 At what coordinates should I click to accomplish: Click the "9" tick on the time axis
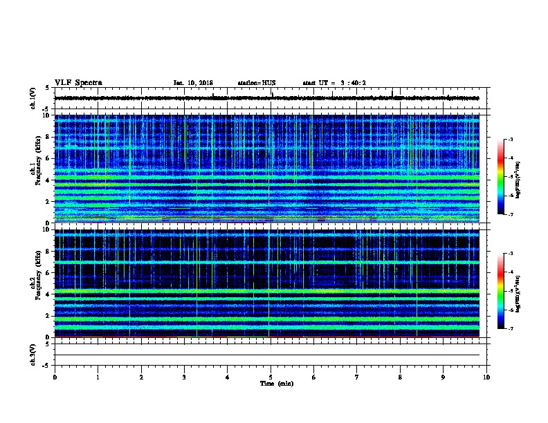click(443, 377)
